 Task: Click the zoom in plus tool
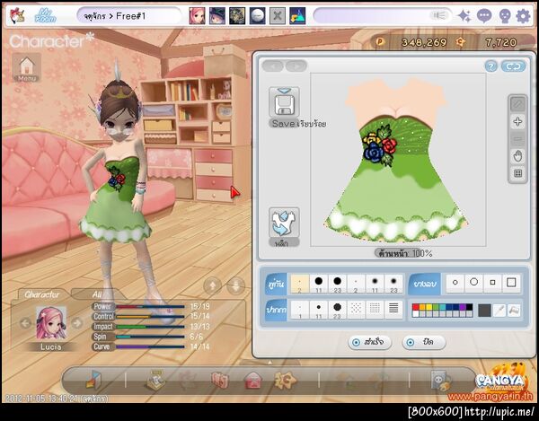coord(517,121)
